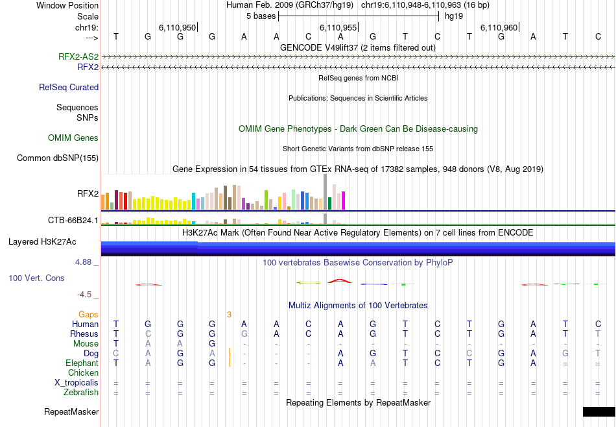This screenshot has height=427, width=616.
Task: Click the GTEx Gene Expression track title
Action: coord(358,169)
